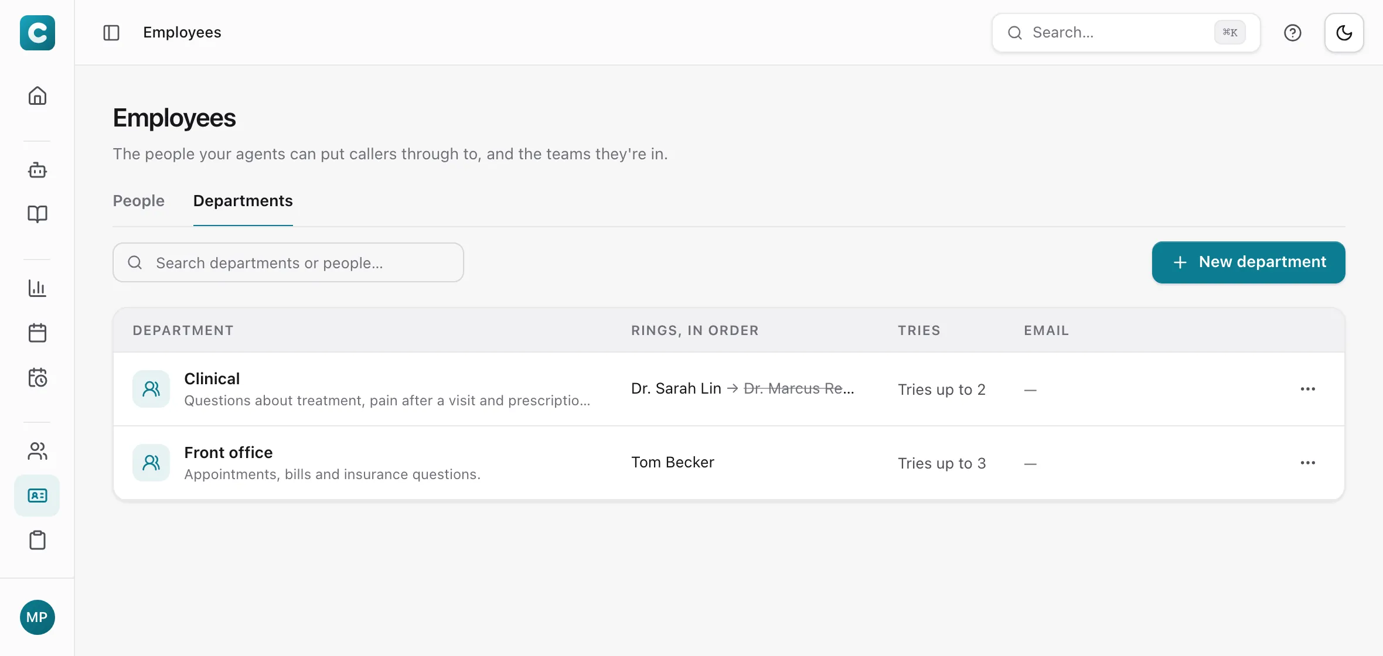Image resolution: width=1383 pixels, height=656 pixels.
Task: Click the EMAIL column header
Action: coord(1047,330)
